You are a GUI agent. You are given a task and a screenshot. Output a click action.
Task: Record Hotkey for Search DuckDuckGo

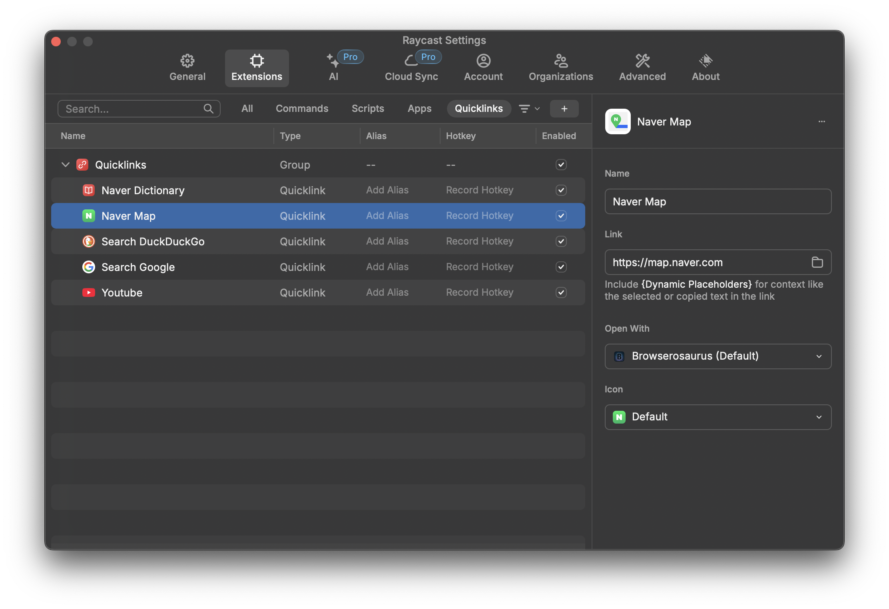click(480, 241)
